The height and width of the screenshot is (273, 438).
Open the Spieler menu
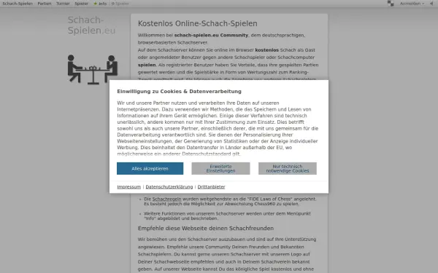tap(81, 4)
